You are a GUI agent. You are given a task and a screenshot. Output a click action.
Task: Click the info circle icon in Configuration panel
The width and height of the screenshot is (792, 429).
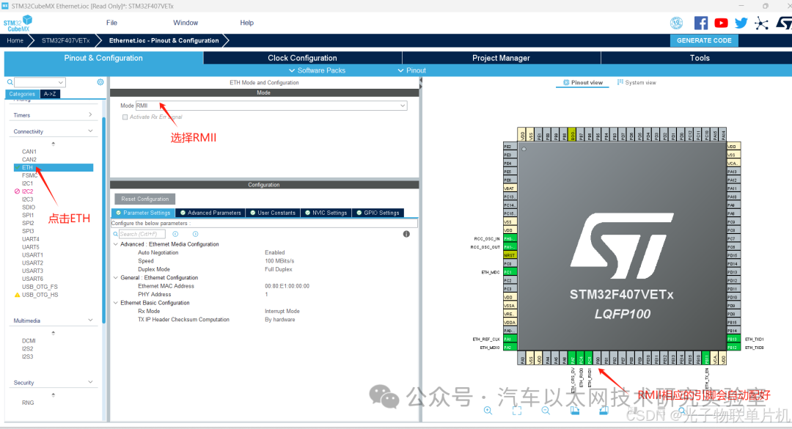406,233
